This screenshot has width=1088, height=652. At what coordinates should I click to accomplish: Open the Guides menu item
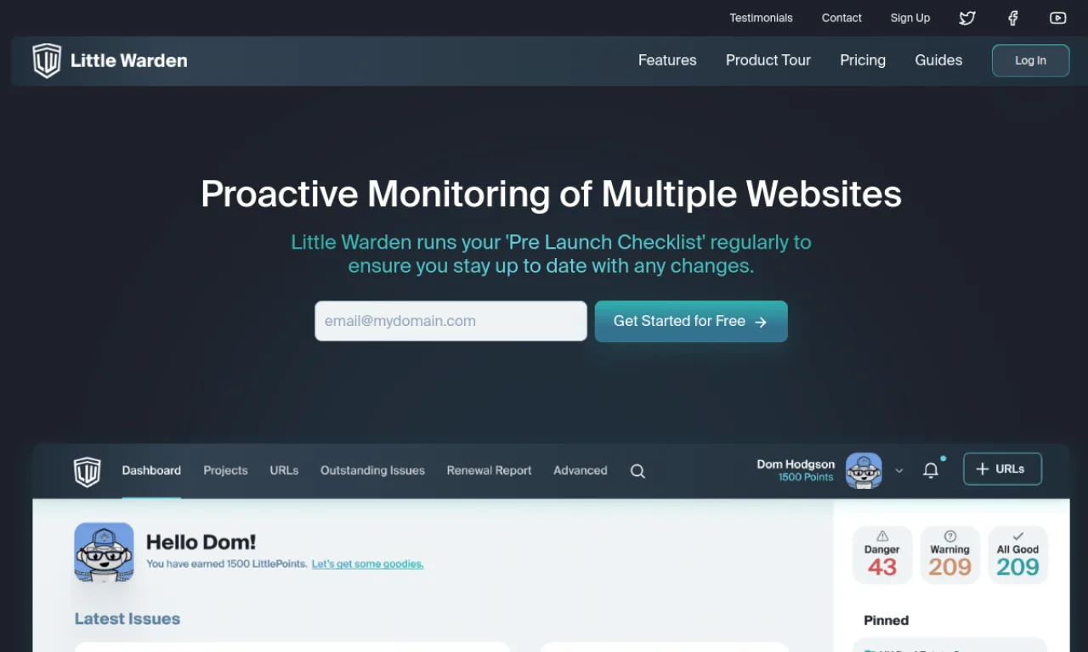938,60
